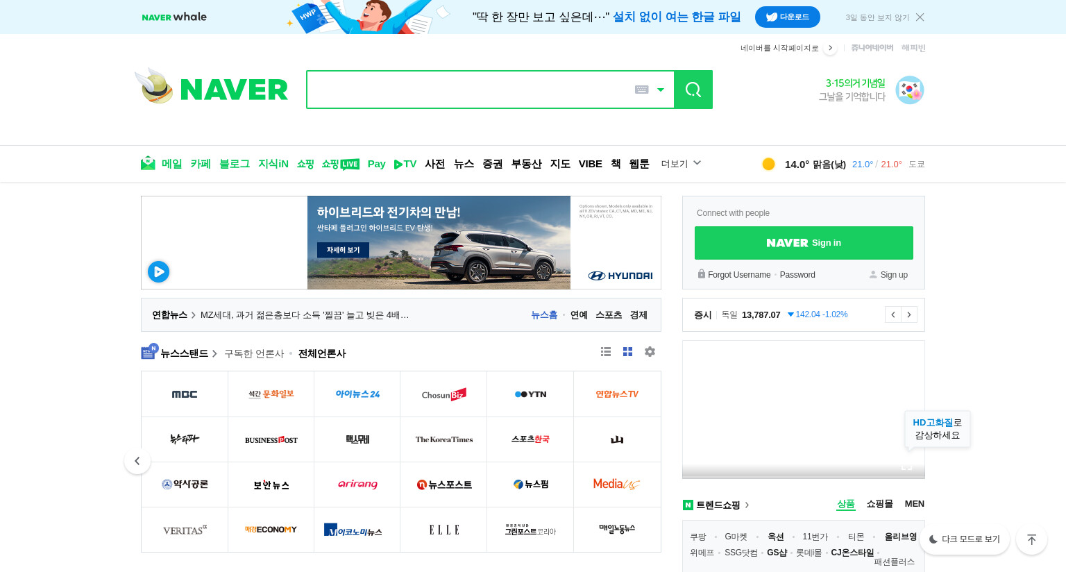Open the Pay menu item
Screen dimensions: 1066x572
coord(377,164)
